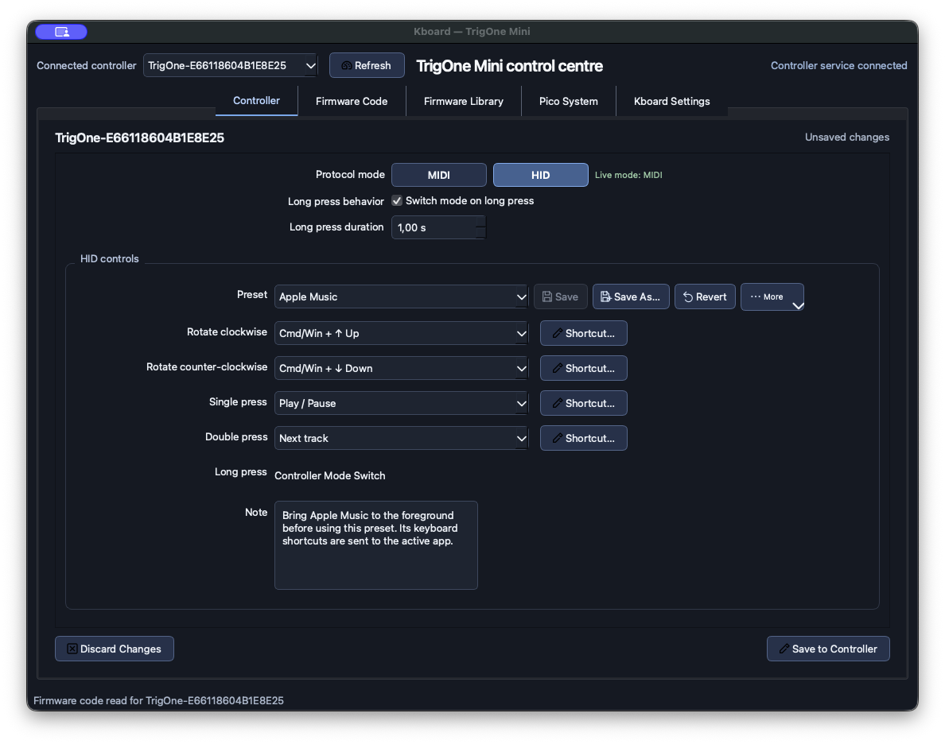The image size is (945, 744).
Task: Toggle Switch mode on long press checkbox
Action: click(397, 200)
